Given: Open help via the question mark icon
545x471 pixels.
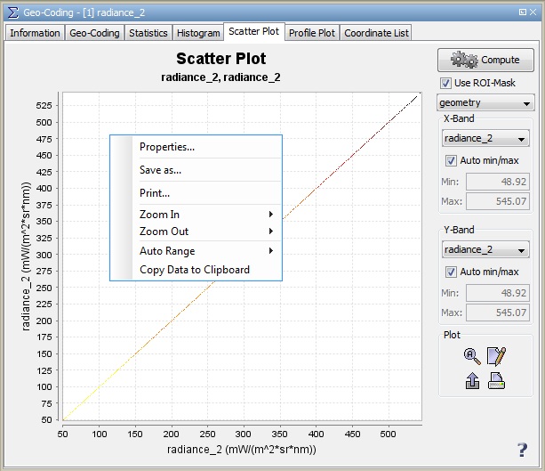Looking at the screenshot, I should pyautogui.click(x=522, y=450).
